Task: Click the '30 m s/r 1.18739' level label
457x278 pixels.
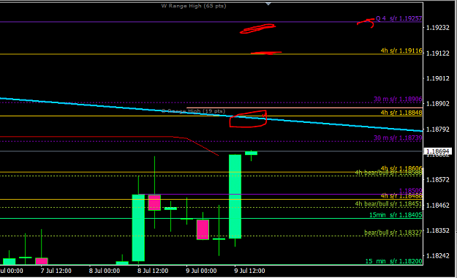Action: 398,138
